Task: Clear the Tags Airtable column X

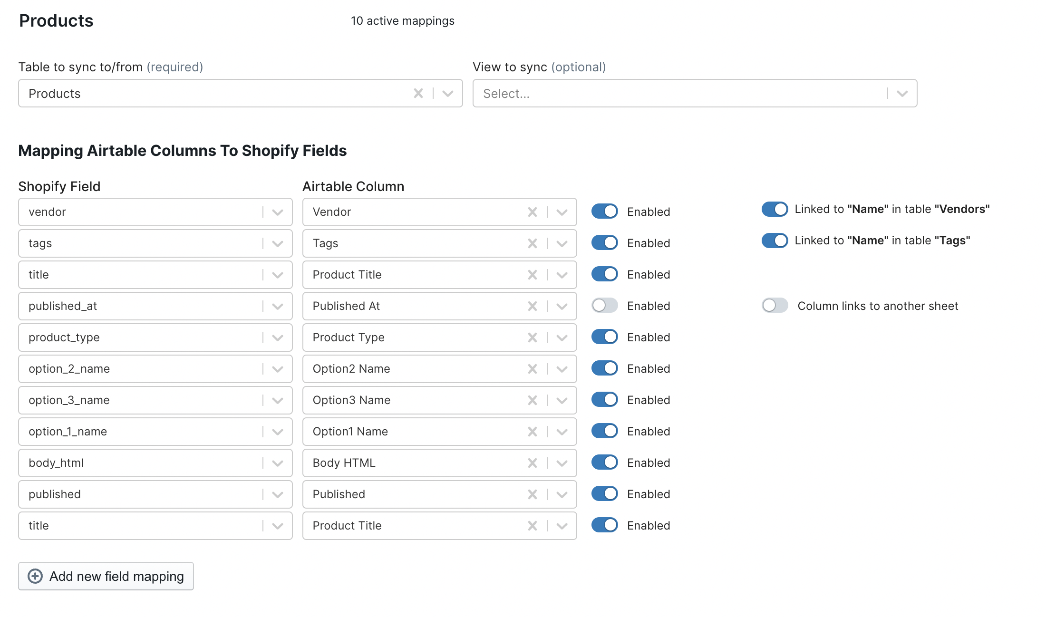Action: pos(532,243)
